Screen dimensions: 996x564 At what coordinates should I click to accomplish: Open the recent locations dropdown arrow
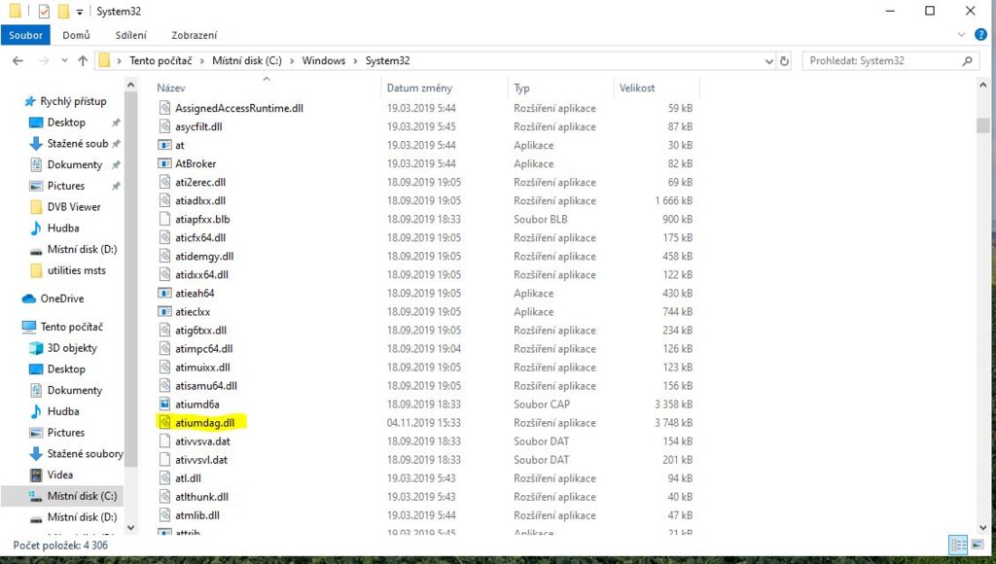tap(63, 60)
